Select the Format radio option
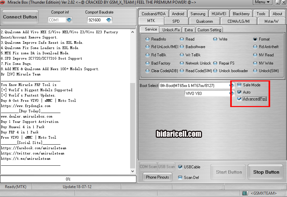The height and width of the screenshot is (197, 287). point(261,39)
